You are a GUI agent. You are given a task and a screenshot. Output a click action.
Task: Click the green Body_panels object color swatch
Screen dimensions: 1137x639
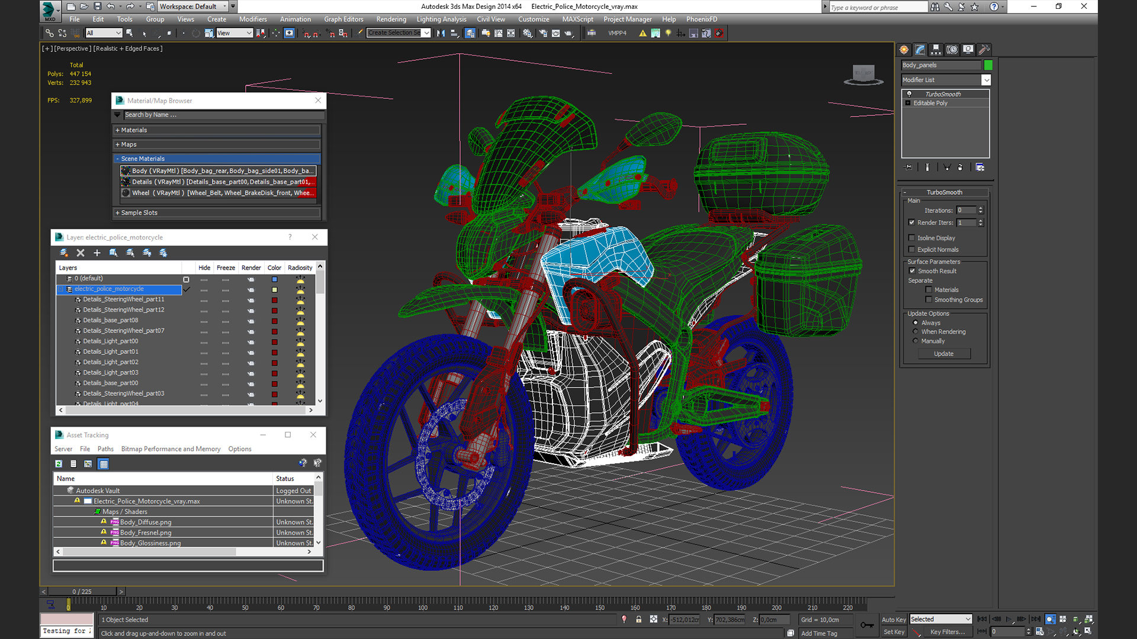click(988, 65)
